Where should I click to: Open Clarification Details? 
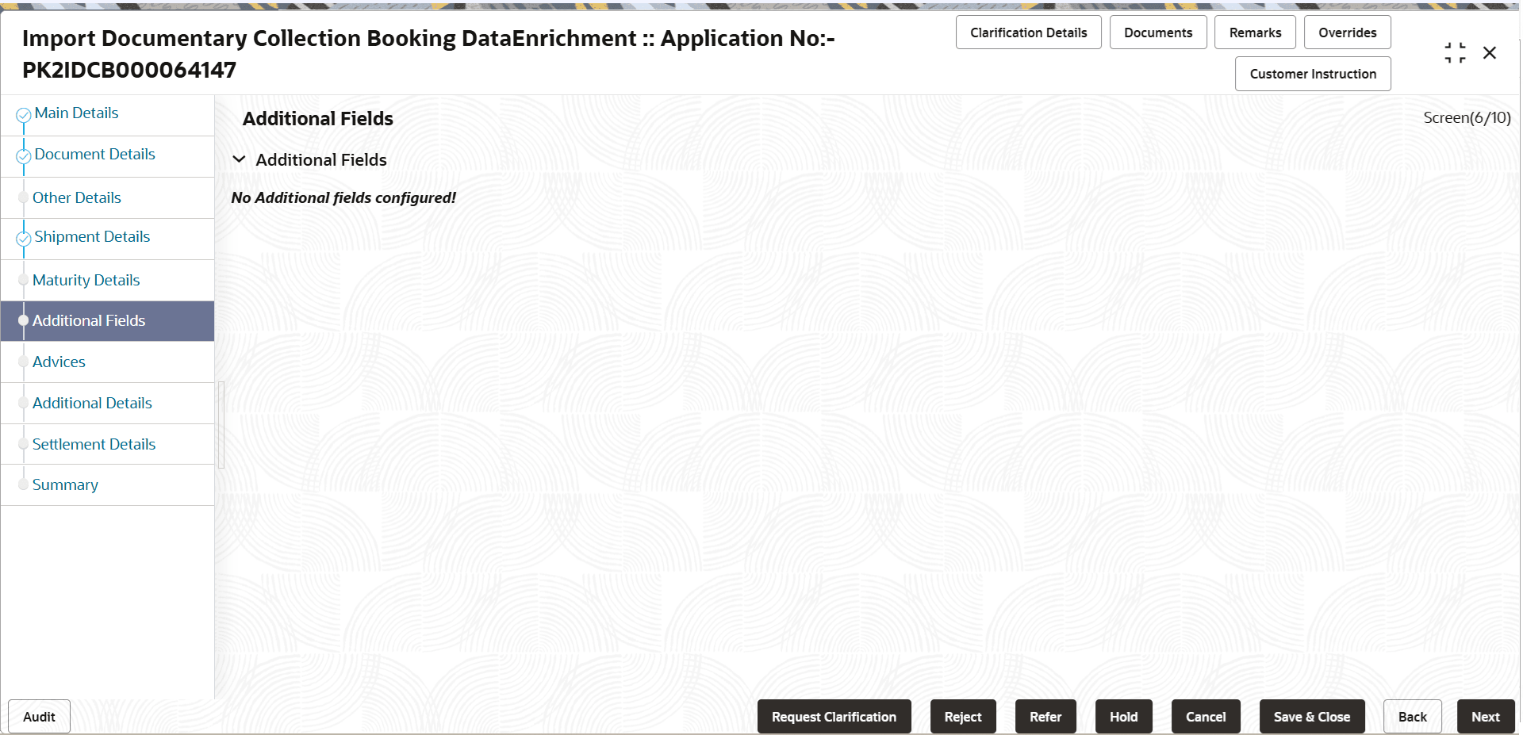1028,32
